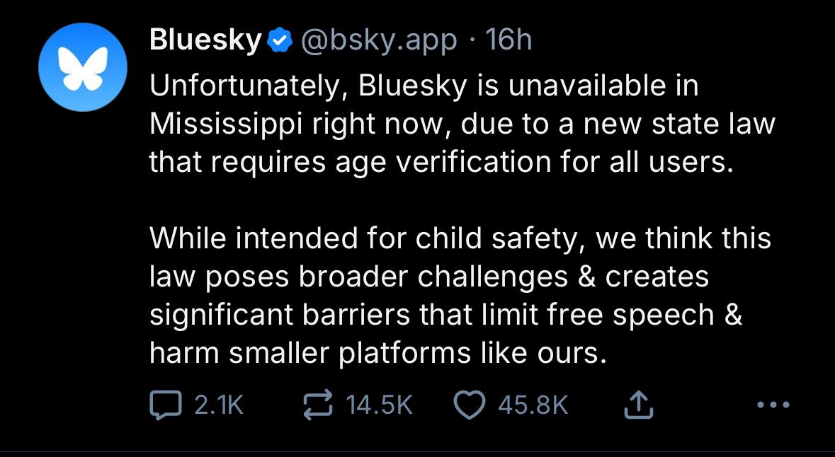The image size is (835, 457).
Task: View the 45.8K like count
Action: [x=533, y=405]
